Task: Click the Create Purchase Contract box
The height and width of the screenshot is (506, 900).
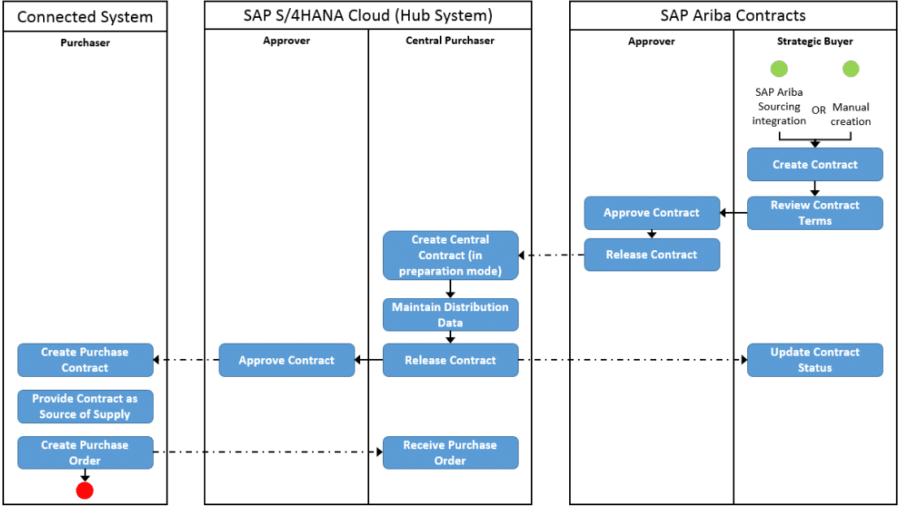Action: pyautogui.click(x=85, y=361)
